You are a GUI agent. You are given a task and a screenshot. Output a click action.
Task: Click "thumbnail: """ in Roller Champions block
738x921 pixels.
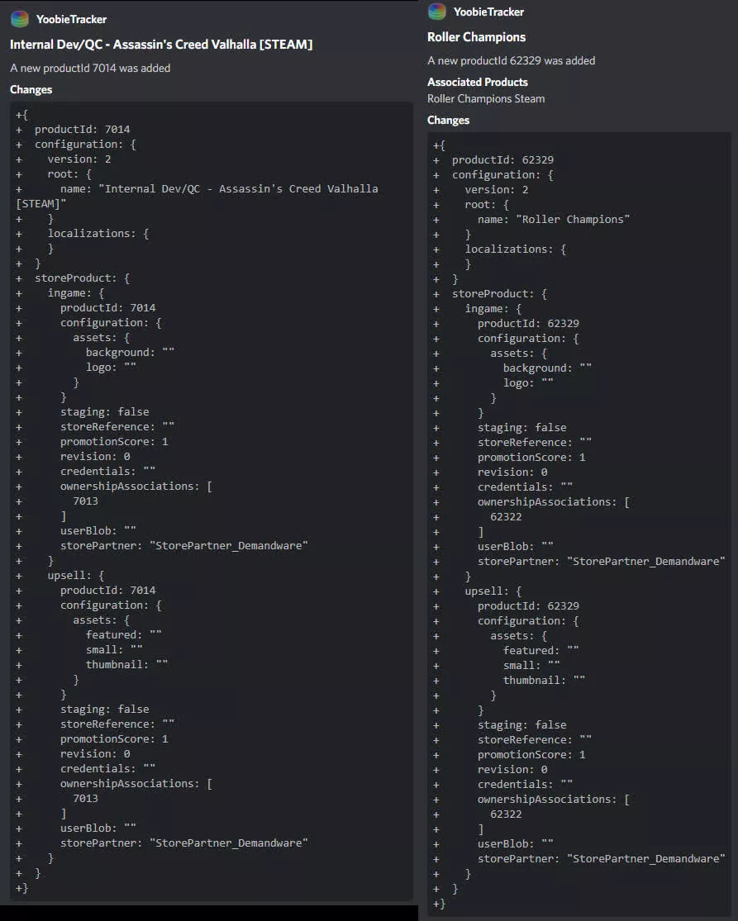click(x=544, y=681)
